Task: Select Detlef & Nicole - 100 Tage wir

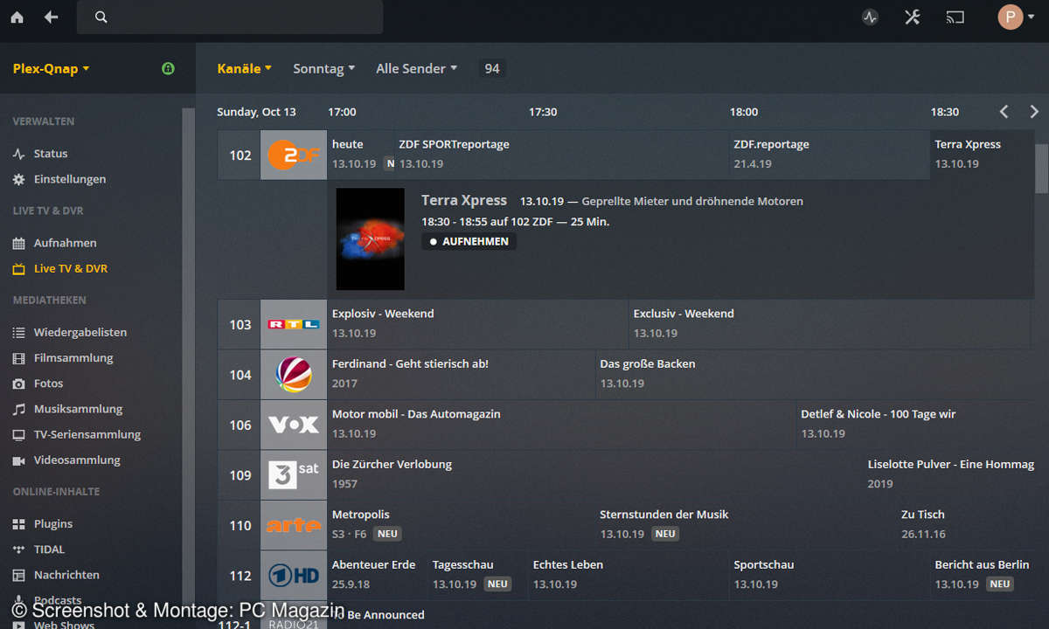Action: point(914,425)
